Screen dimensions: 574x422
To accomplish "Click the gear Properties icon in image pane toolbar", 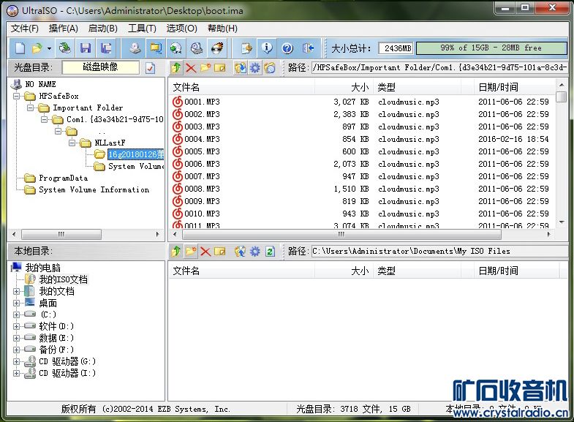I will click(254, 68).
